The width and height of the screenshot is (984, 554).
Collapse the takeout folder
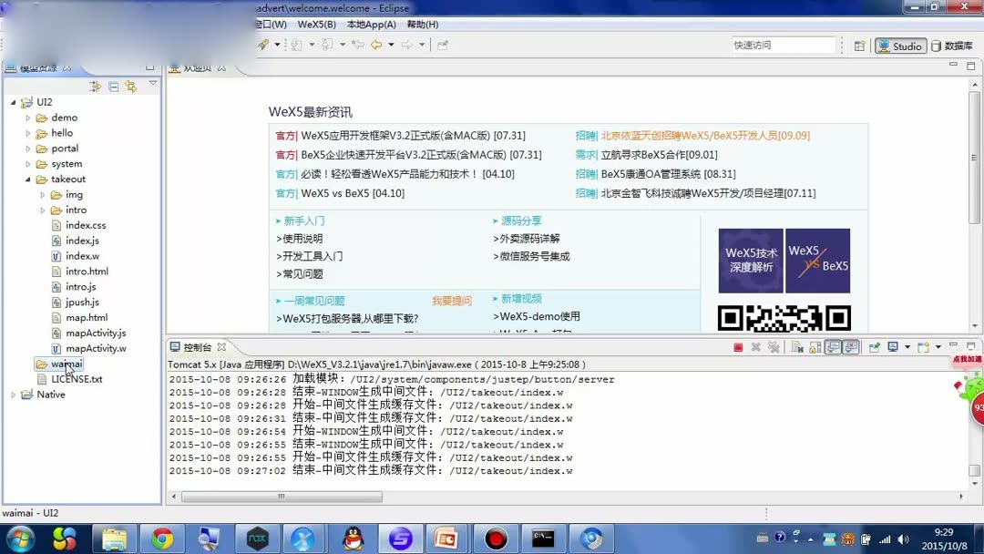click(x=29, y=179)
